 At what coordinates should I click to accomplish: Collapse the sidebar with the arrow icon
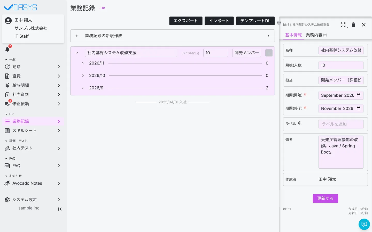coord(60,209)
